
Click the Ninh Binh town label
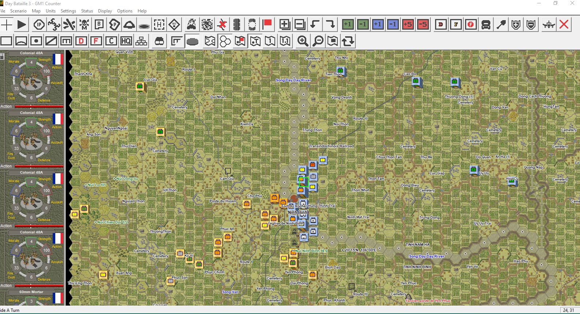[297, 213]
